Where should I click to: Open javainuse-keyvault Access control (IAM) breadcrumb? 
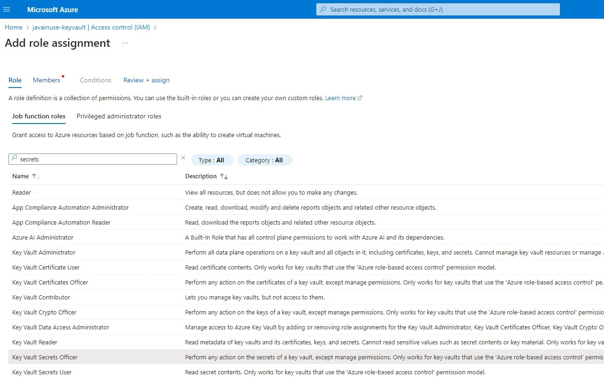(91, 27)
